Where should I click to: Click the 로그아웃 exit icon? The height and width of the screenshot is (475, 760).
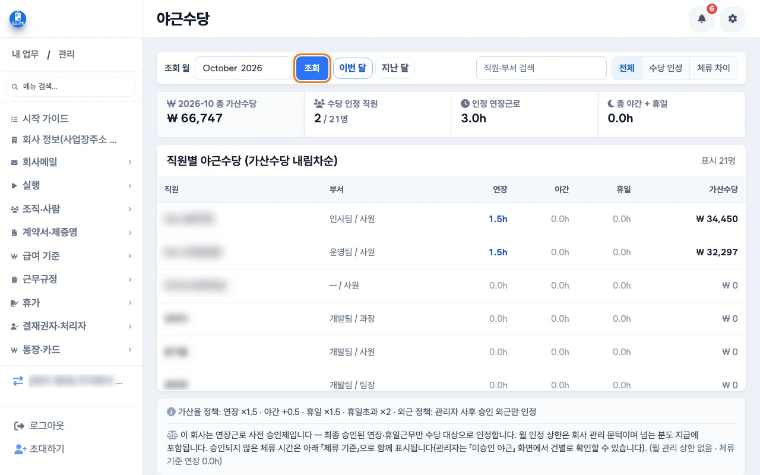(x=19, y=426)
